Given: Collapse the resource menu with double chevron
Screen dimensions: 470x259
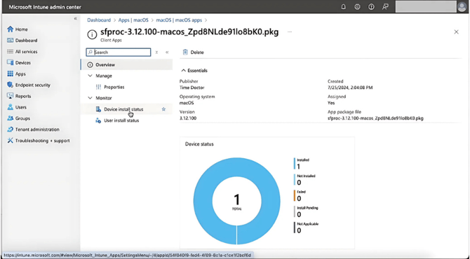Looking at the screenshot, I should coord(167,52).
